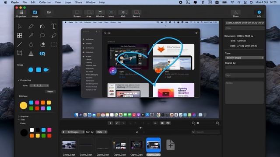Viewport: 280px width, 157px height.
Task: Collapse the Properties section
Action: coord(18,80)
